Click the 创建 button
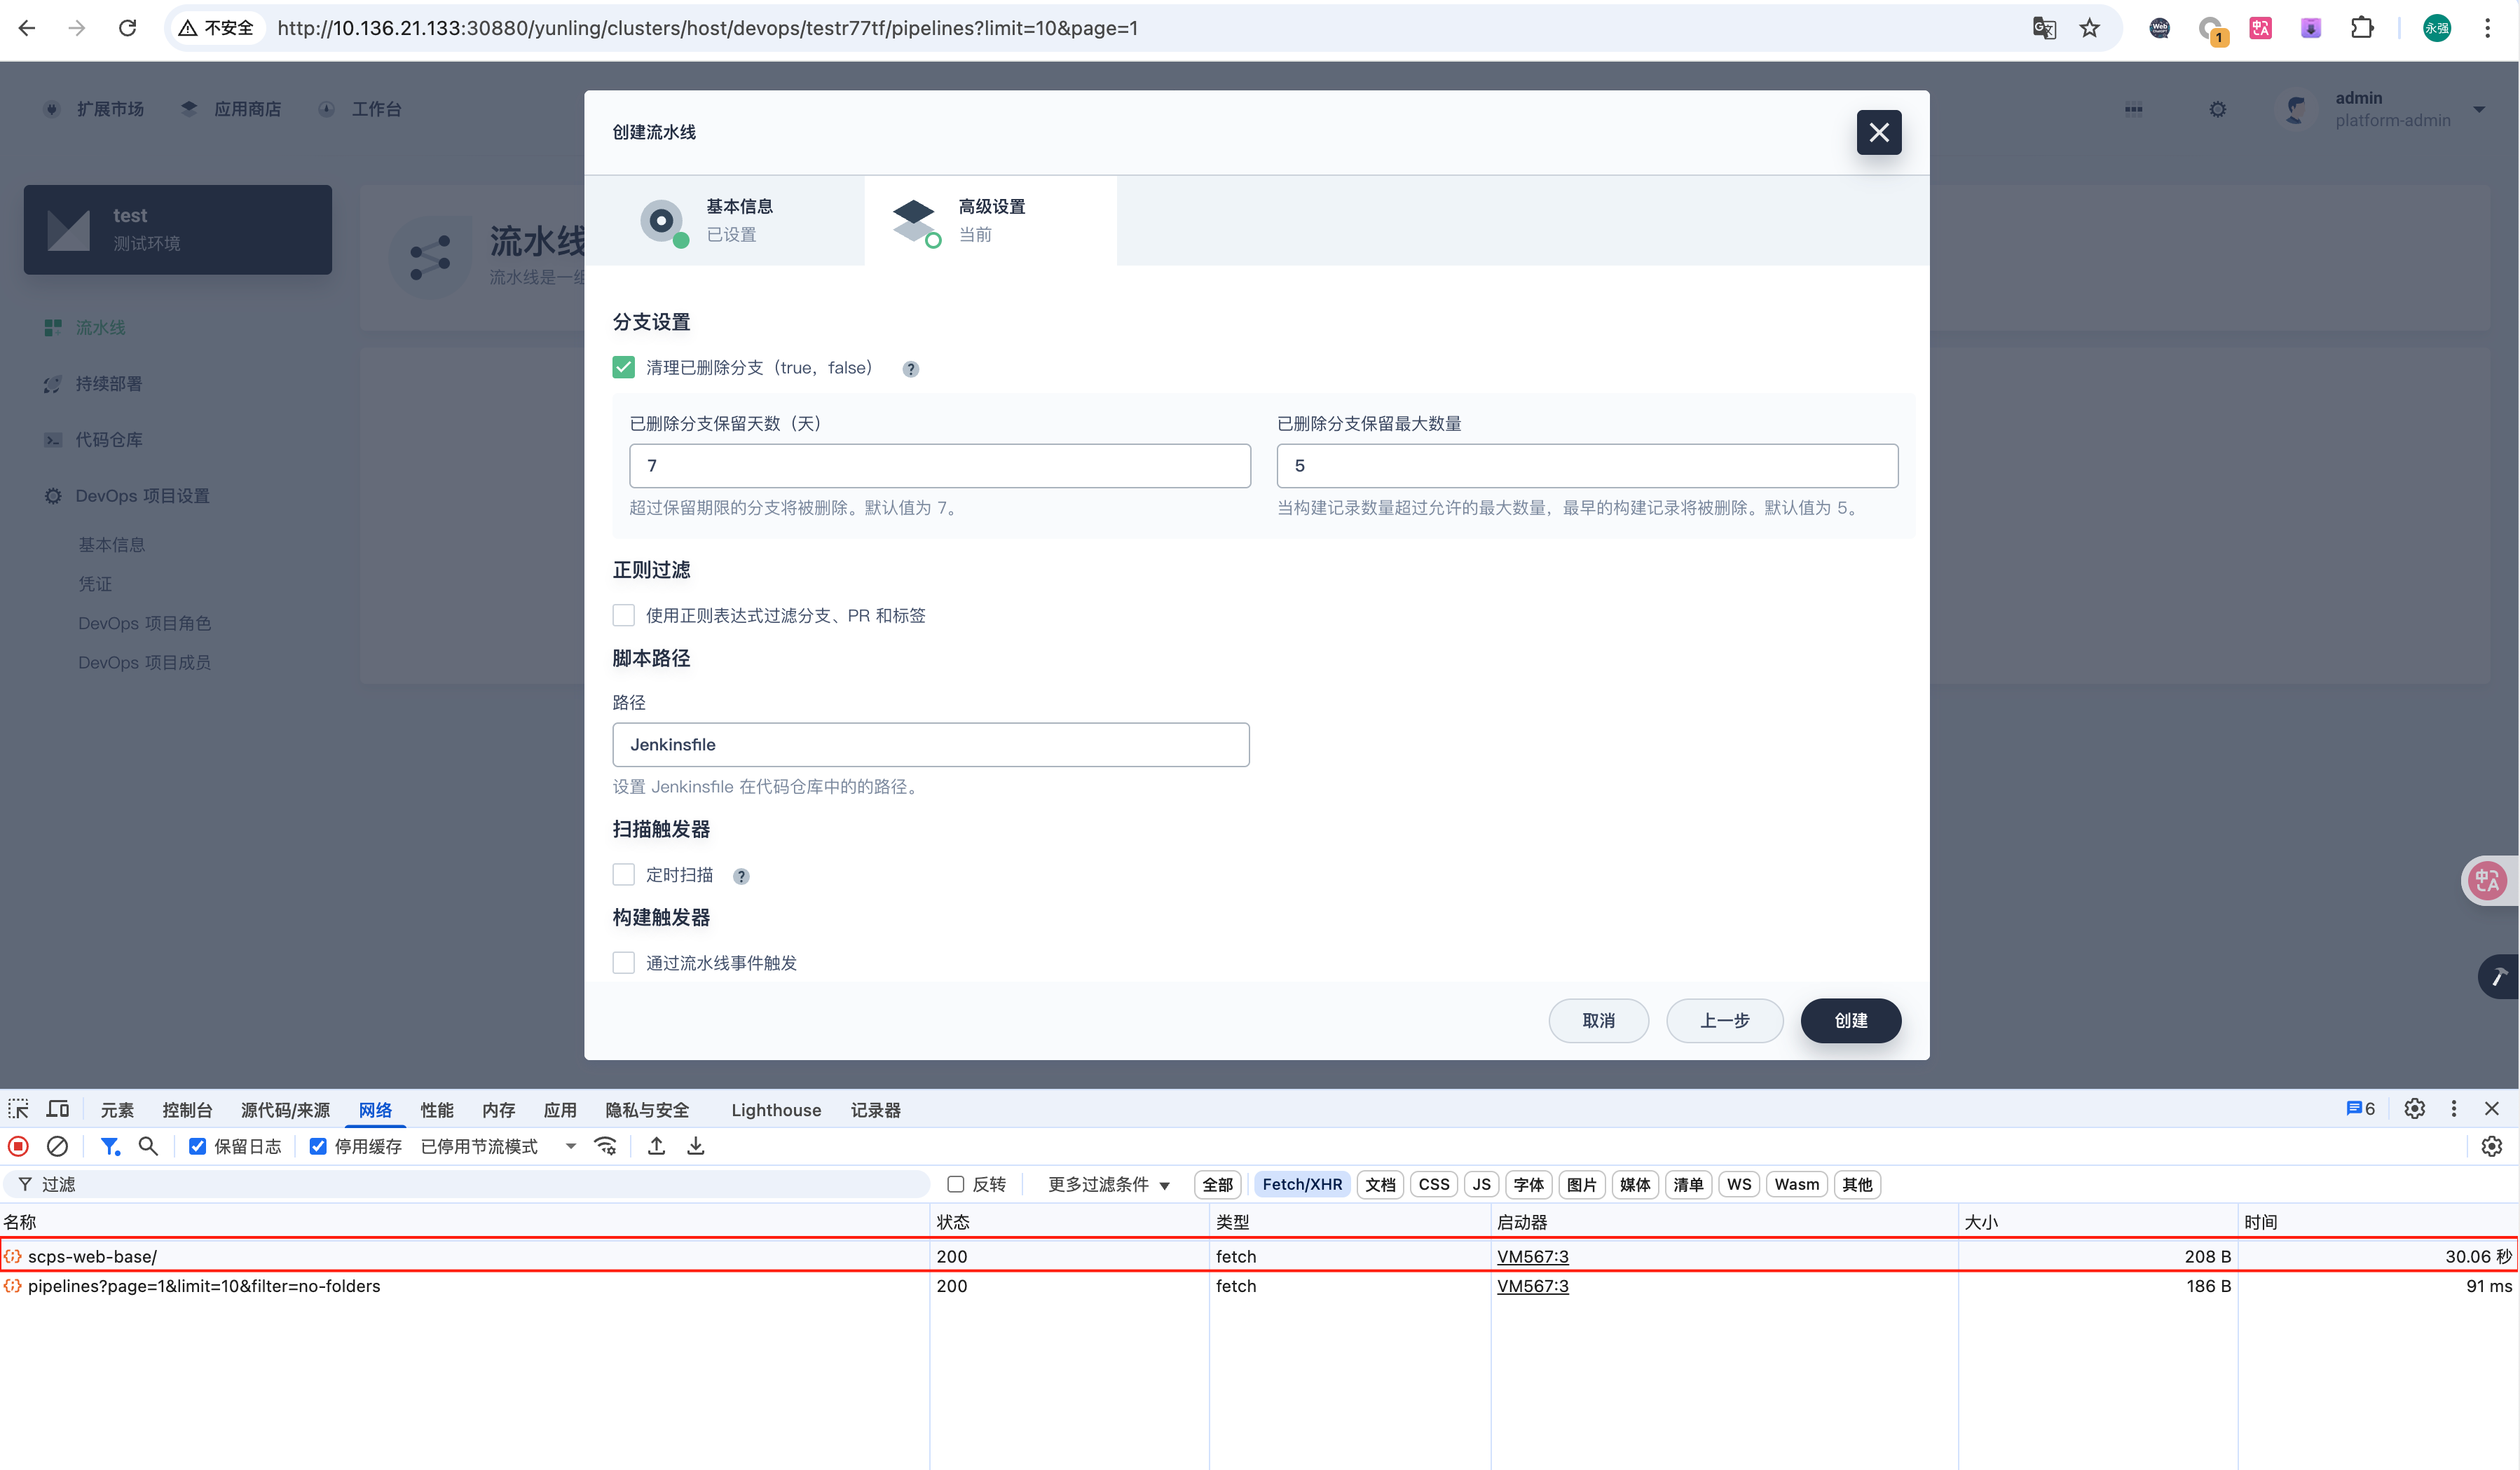The height and width of the screenshot is (1470, 2520). point(1851,1020)
